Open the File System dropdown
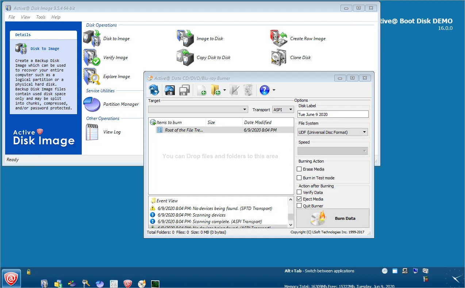Image resolution: width=465 pixels, height=288 pixels. (333, 132)
